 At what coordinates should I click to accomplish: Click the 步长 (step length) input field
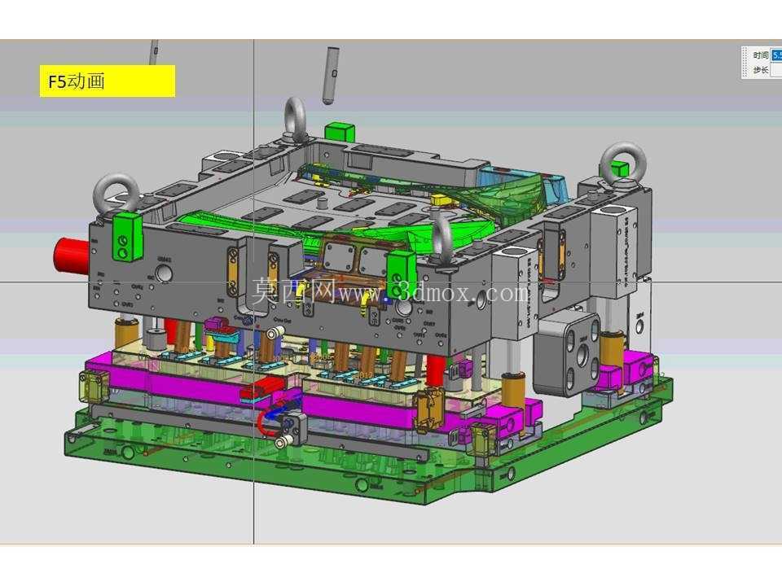click(x=776, y=70)
